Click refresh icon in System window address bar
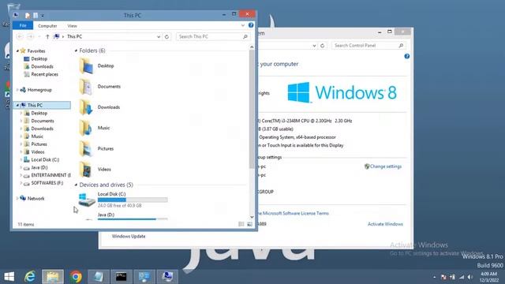The width and height of the screenshot is (505, 284). (322, 46)
